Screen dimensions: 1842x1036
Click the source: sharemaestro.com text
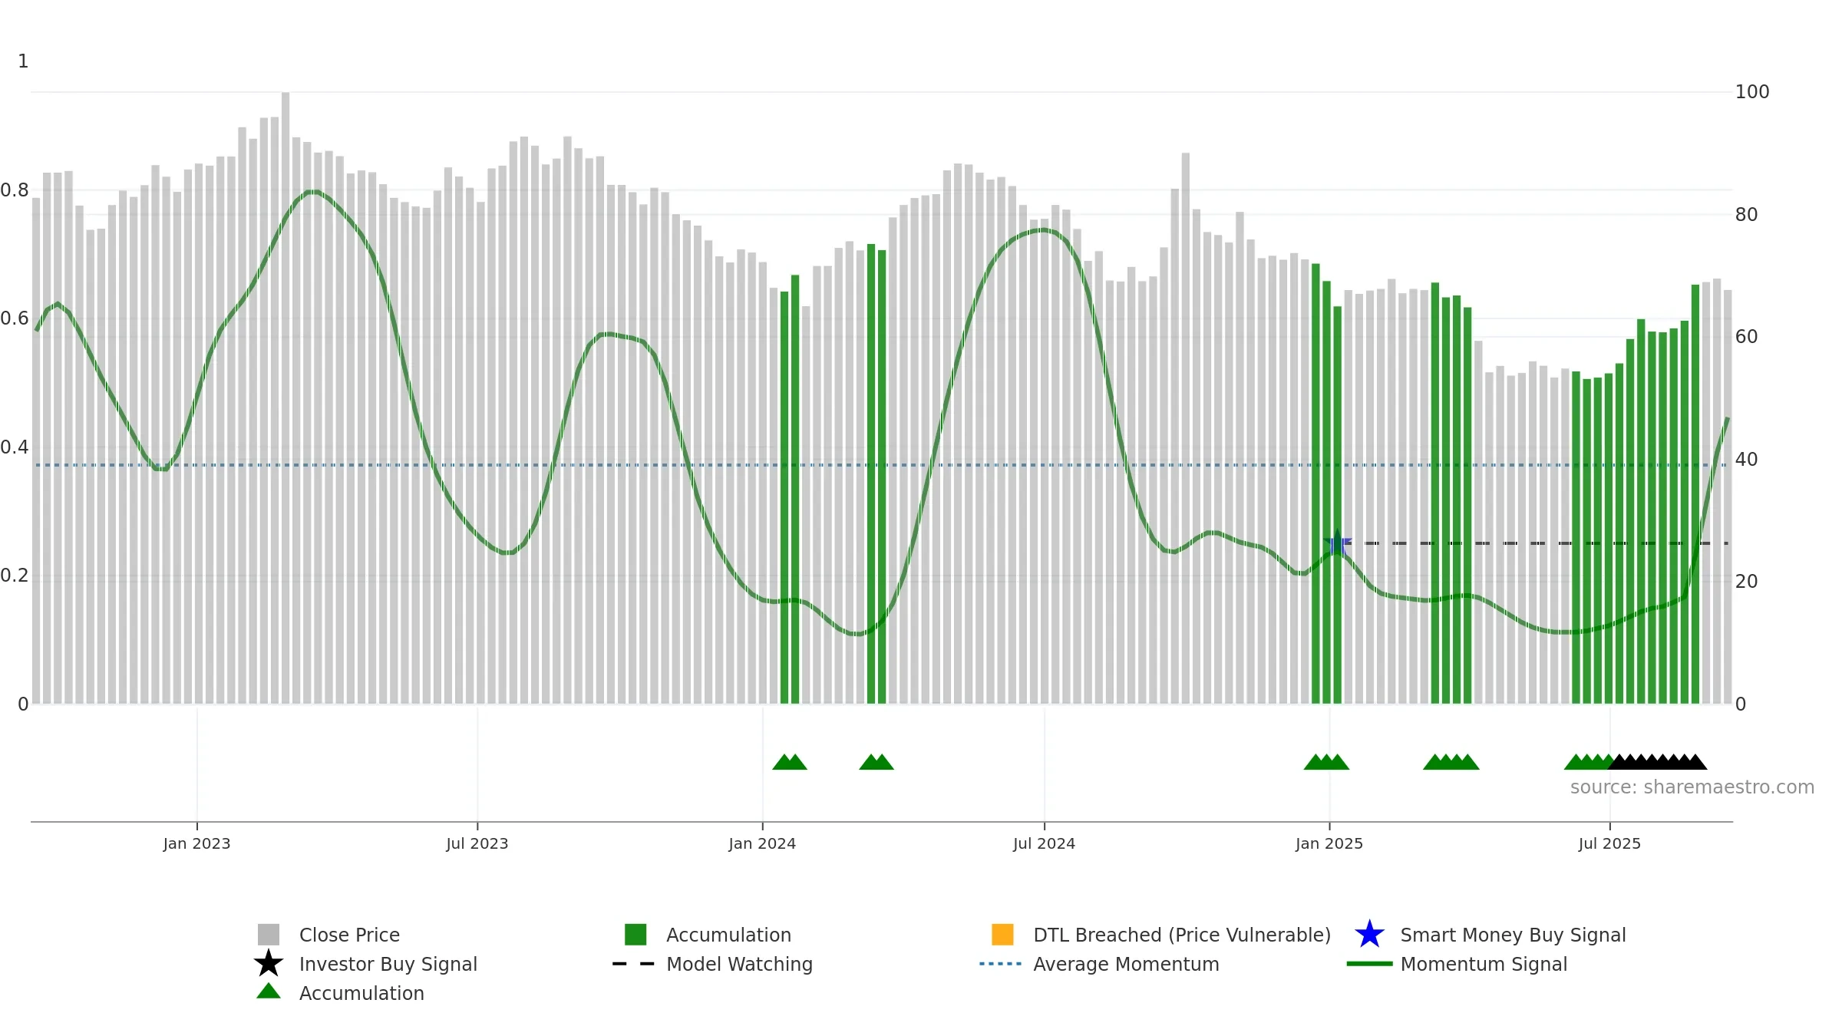pos(1692,787)
